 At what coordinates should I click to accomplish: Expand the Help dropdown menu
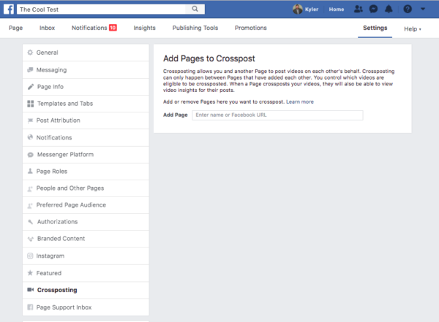coord(413,28)
